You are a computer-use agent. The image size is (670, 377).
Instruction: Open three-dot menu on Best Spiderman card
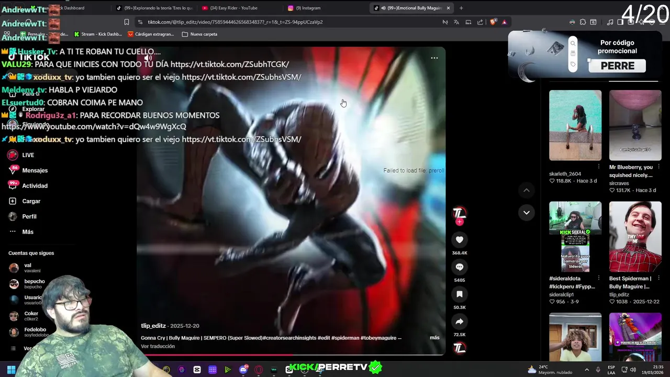(658, 278)
